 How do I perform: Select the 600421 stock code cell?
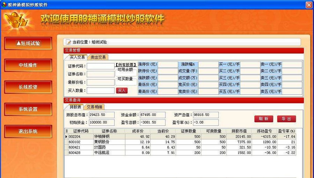pyautogui.click(x=81, y=147)
